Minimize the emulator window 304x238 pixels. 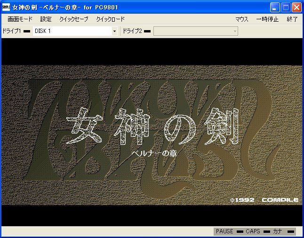(275, 8)
